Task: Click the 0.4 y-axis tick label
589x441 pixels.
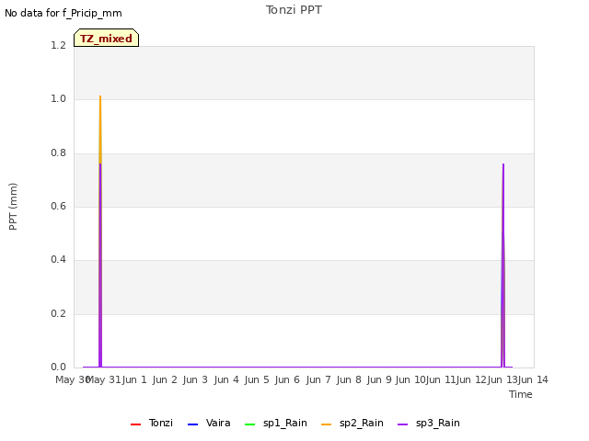Action: click(58, 259)
